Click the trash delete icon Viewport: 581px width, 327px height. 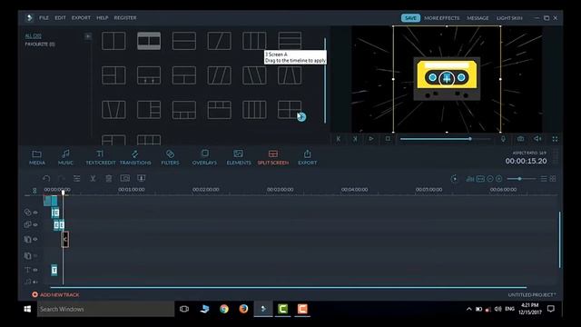(x=109, y=178)
